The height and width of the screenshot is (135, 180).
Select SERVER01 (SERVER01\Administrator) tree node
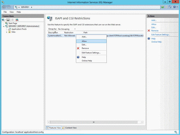pyautogui.click(x=24, y=26)
